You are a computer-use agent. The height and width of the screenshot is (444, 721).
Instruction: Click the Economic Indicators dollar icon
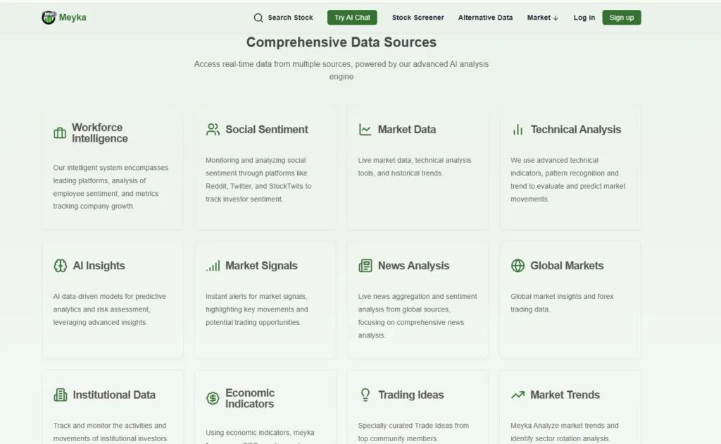[213, 397]
